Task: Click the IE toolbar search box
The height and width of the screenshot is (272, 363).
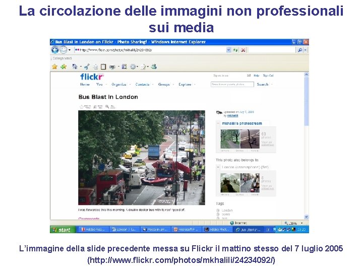Action: [272, 50]
